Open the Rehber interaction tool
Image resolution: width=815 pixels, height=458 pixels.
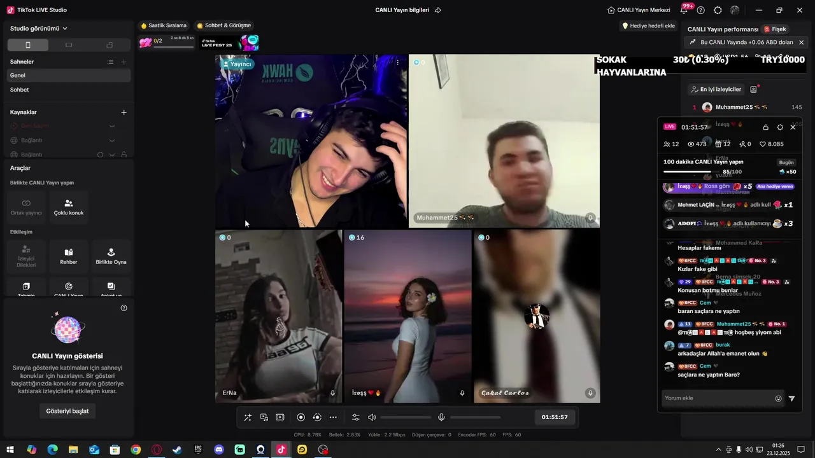pos(69,256)
